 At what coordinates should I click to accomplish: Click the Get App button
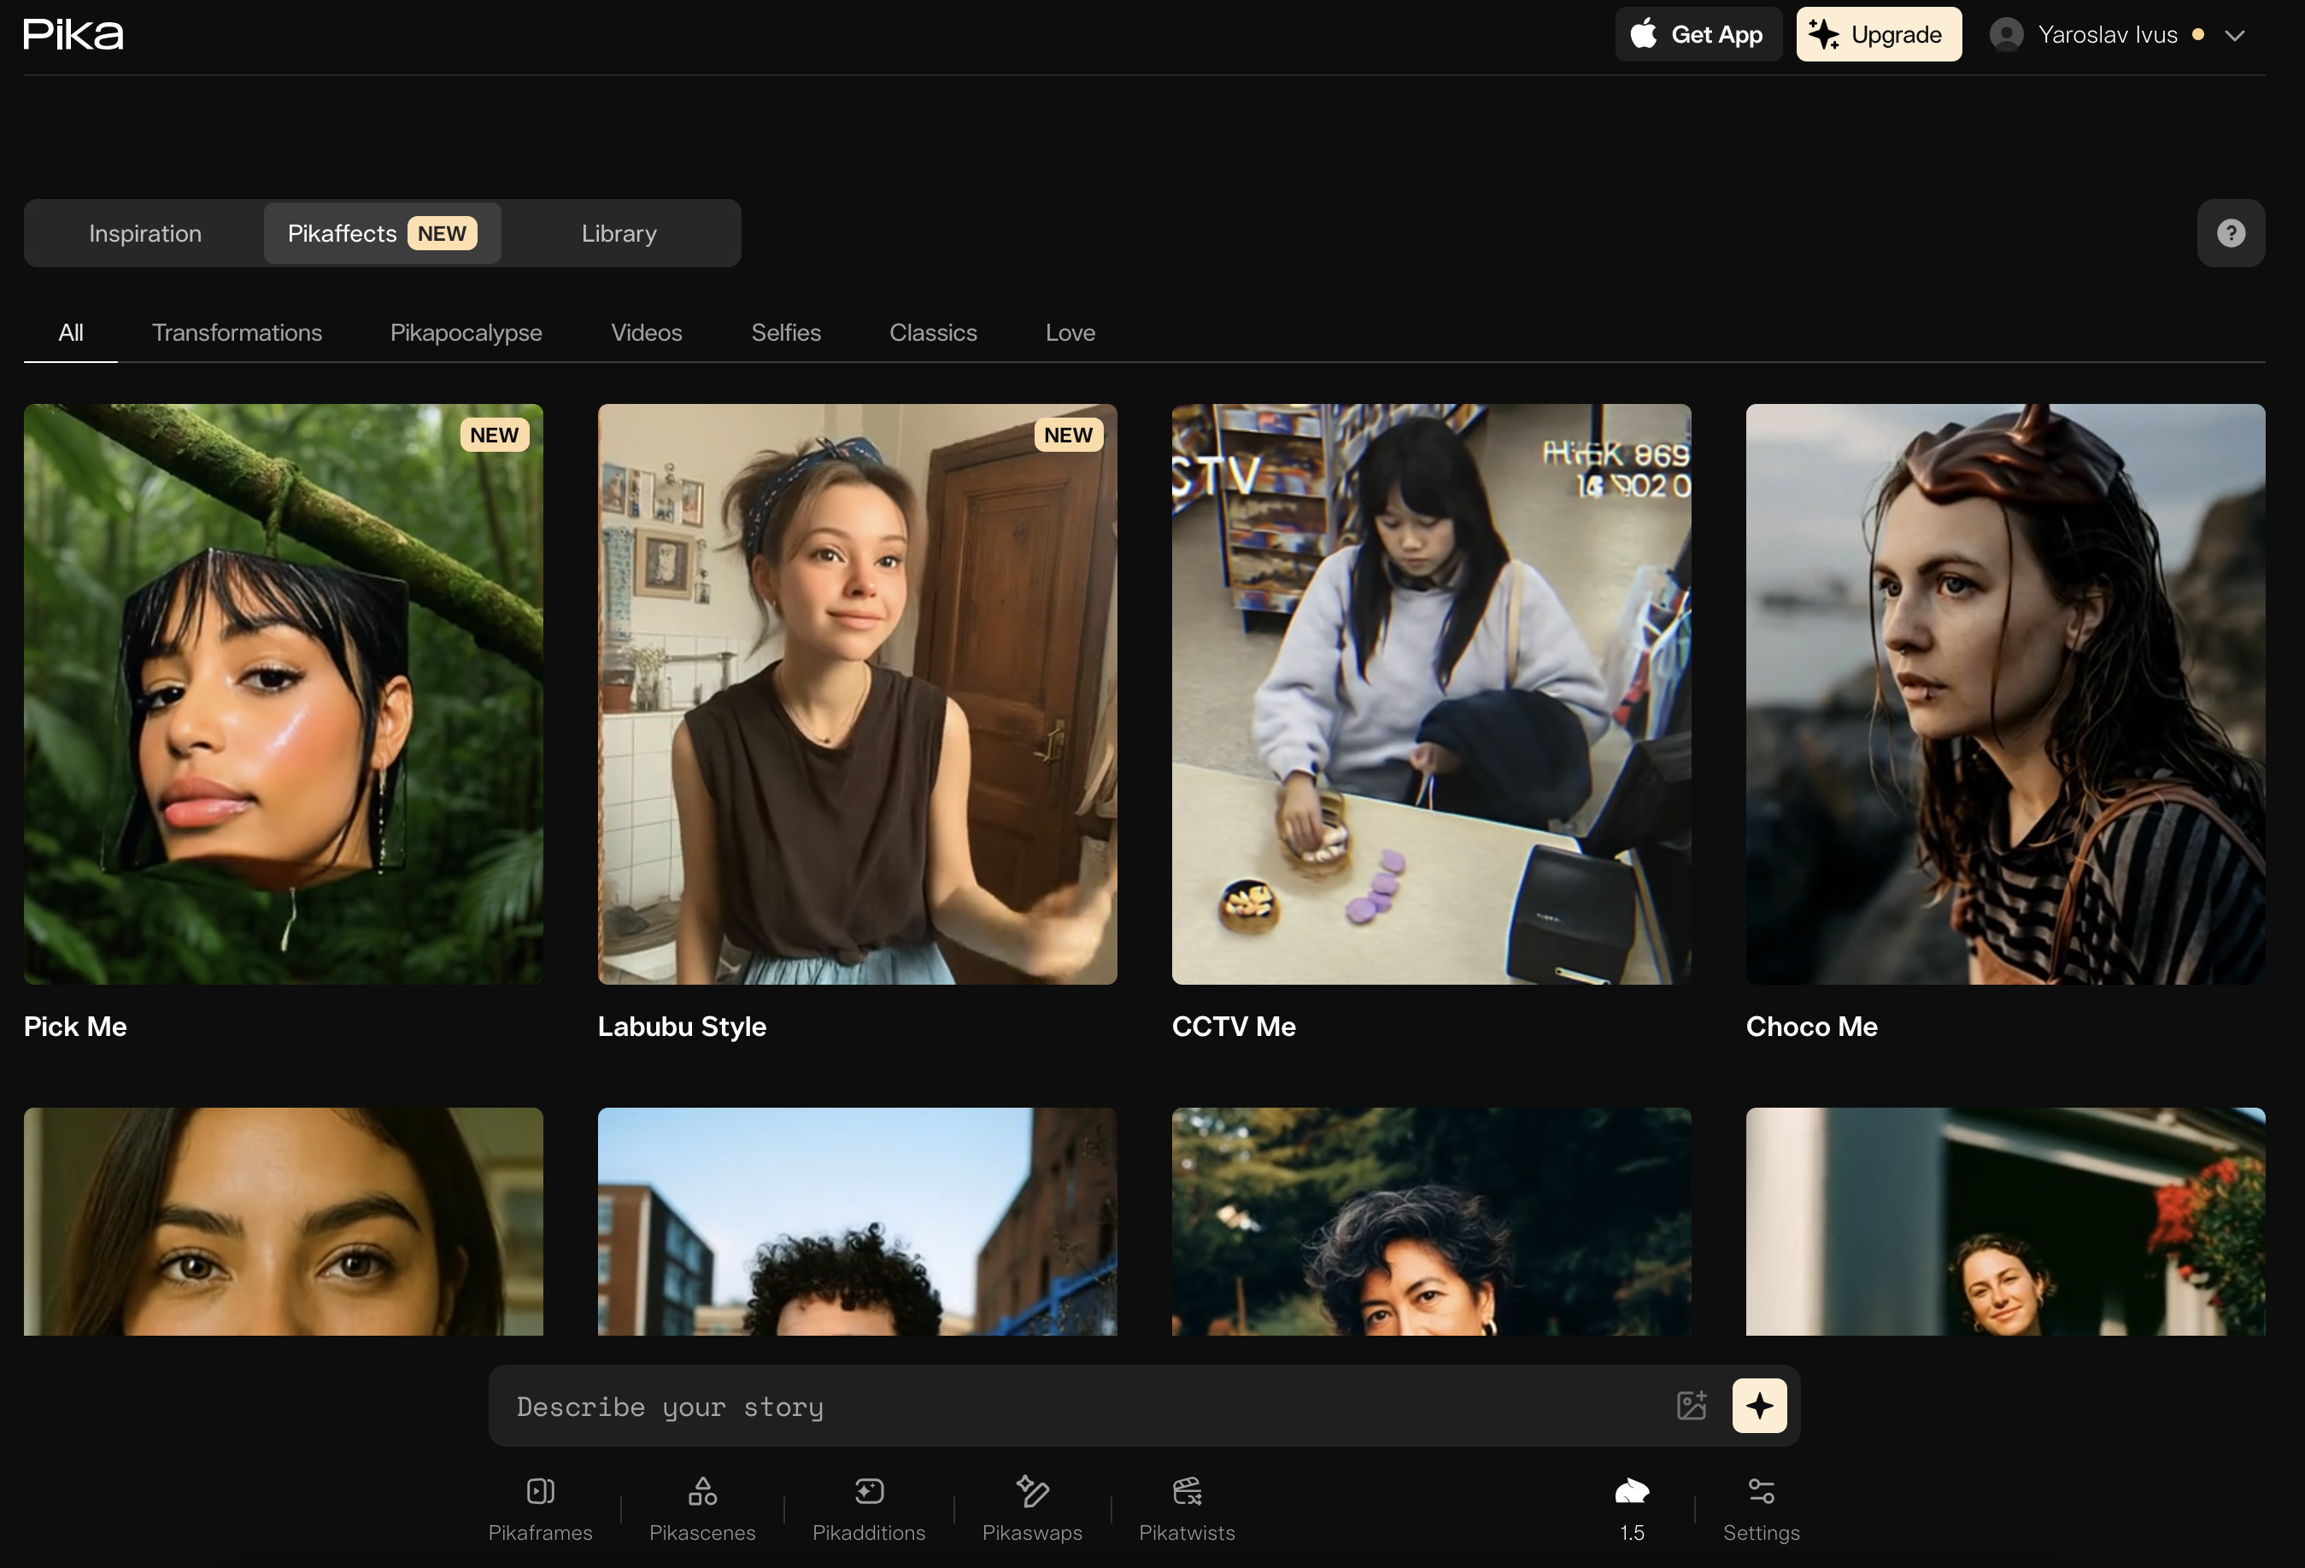1698,35
